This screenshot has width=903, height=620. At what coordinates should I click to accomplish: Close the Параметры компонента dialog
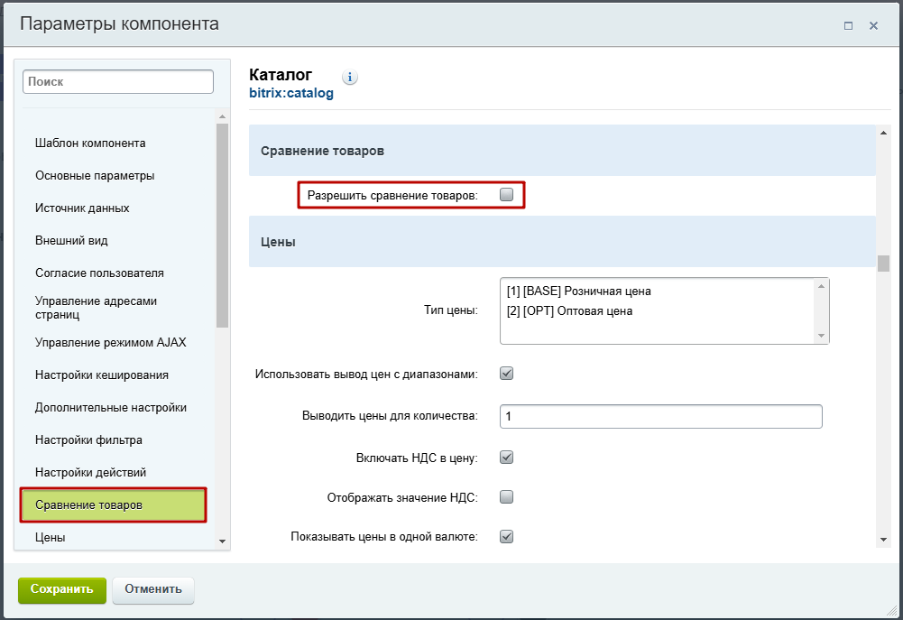pos(873,26)
